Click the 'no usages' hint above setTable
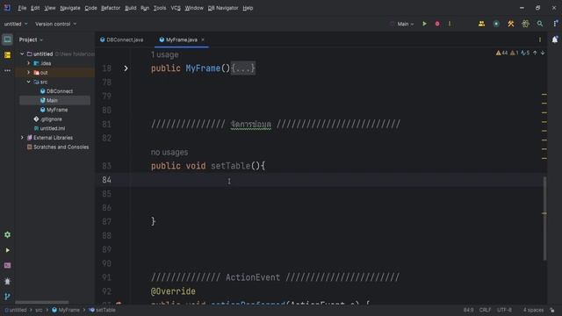Image resolution: width=562 pixels, height=316 pixels. 169,152
